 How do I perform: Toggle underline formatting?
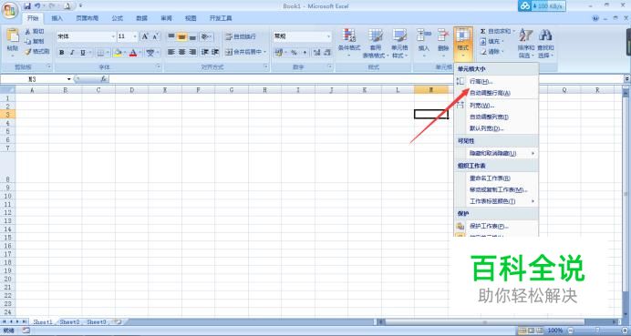point(83,53)
